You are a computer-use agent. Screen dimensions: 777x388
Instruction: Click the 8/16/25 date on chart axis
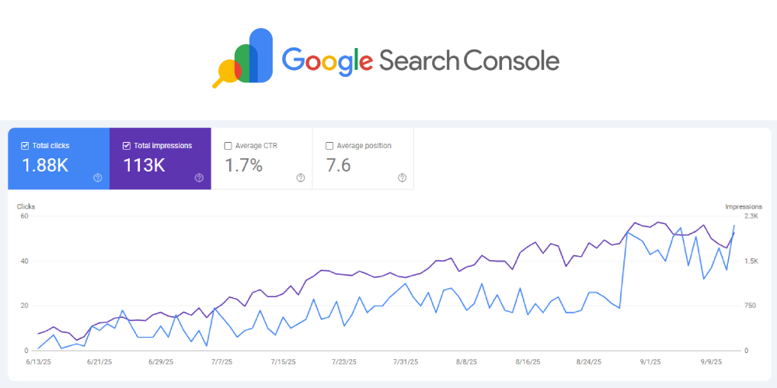pyautogui.click(x=526, y=362)
